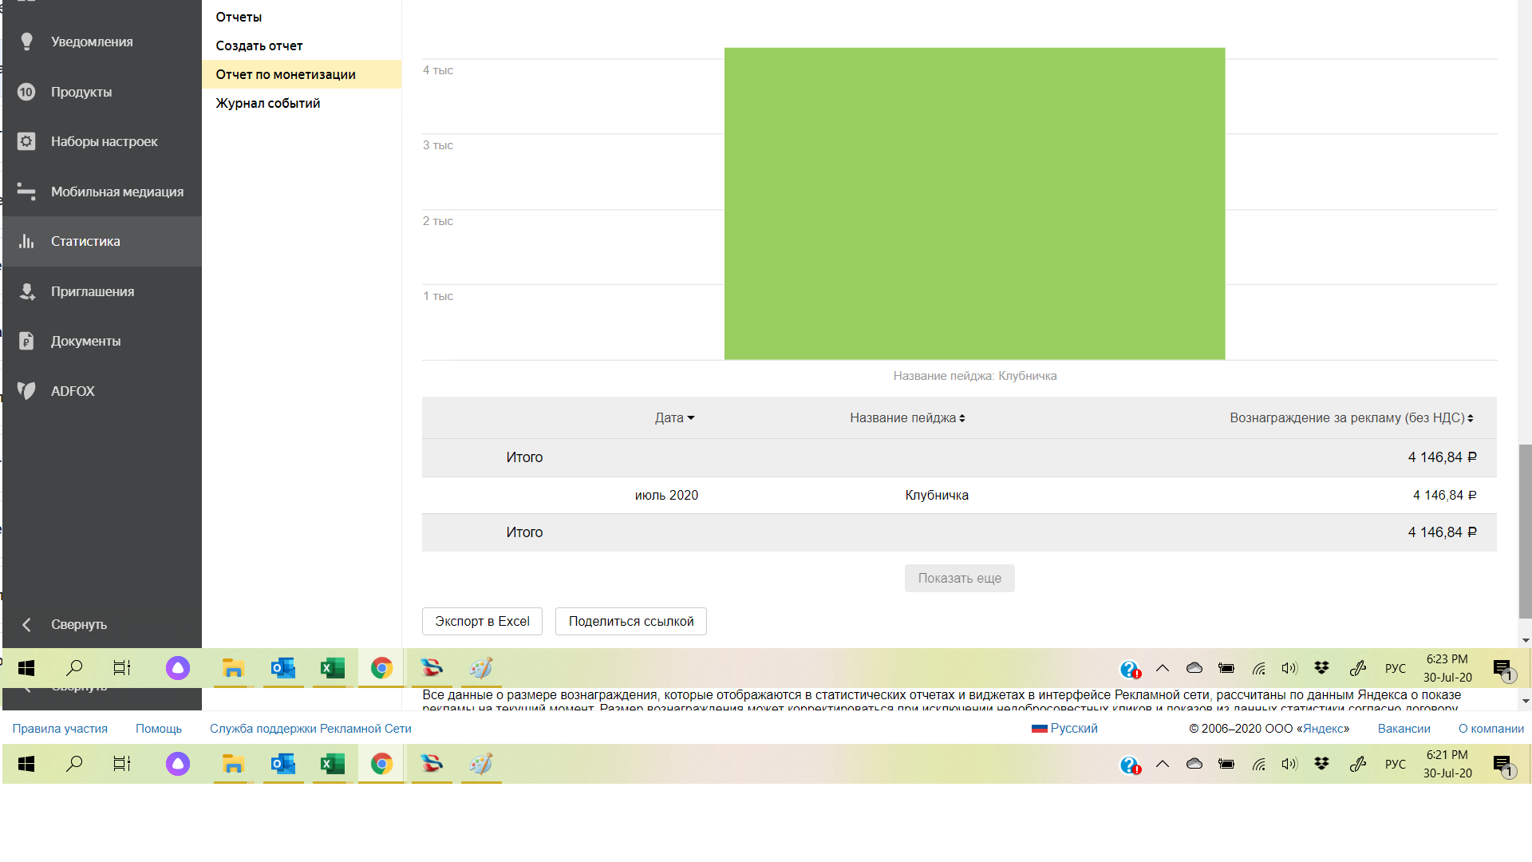Click Показать еще button
This screenshot has width=1532, height=862.
pyautogui.click(x=959, y=579)
